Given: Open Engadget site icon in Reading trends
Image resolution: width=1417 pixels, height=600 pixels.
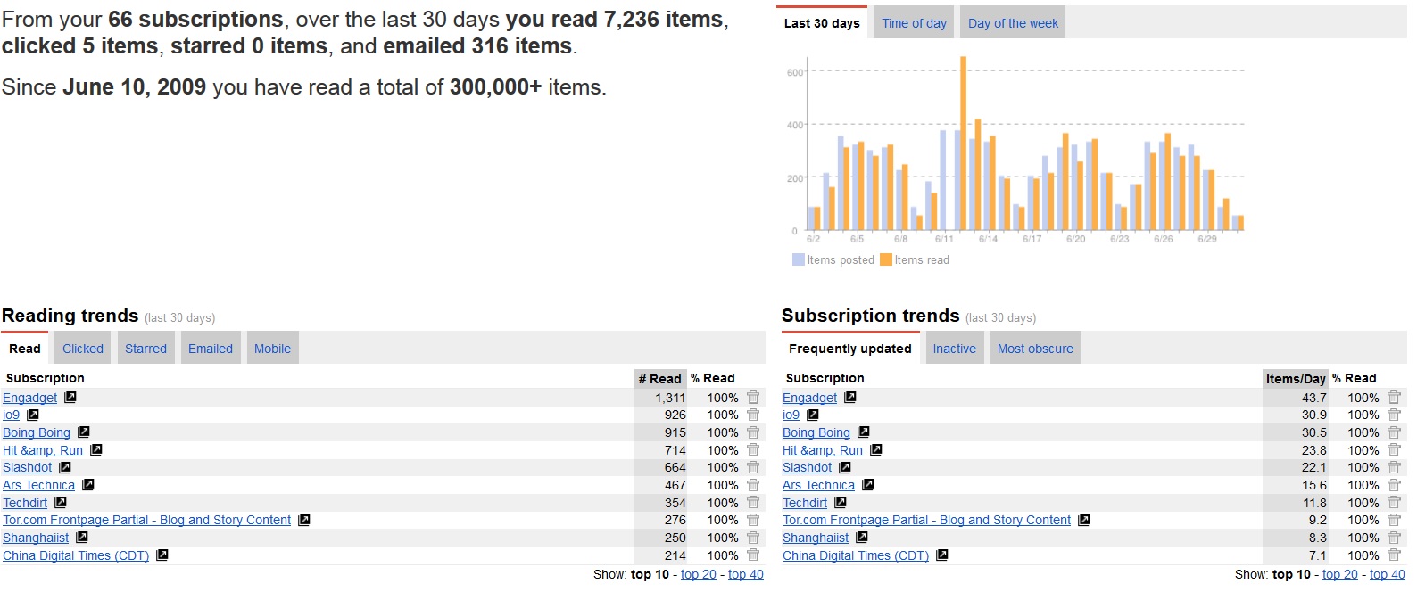Looking at the screenshot, I should point(70,398).
